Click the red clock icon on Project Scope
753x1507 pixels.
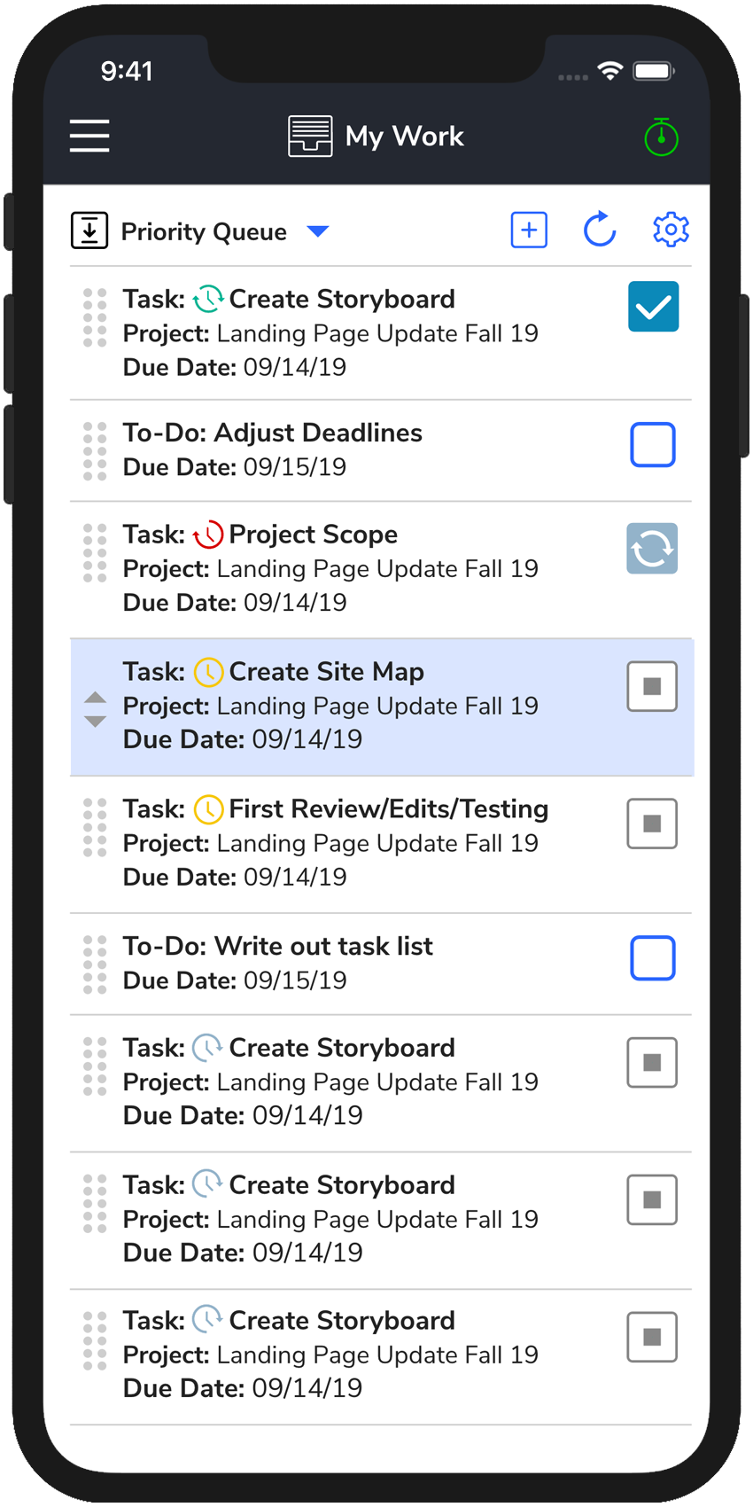tap(208, 535)
